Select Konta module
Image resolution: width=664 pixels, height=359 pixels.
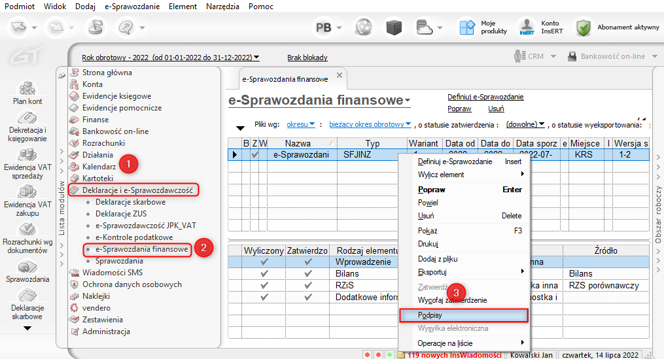[x=92, y=84]
